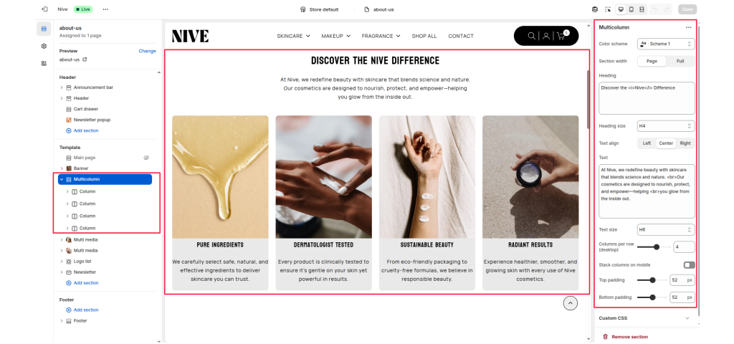
Task: Open the Color scheme dropdown
Action: [666, 44]
